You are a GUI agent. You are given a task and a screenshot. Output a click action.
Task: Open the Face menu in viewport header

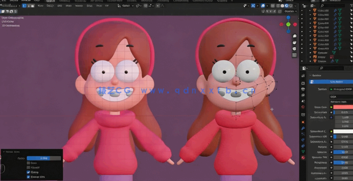tap(99, 5)
